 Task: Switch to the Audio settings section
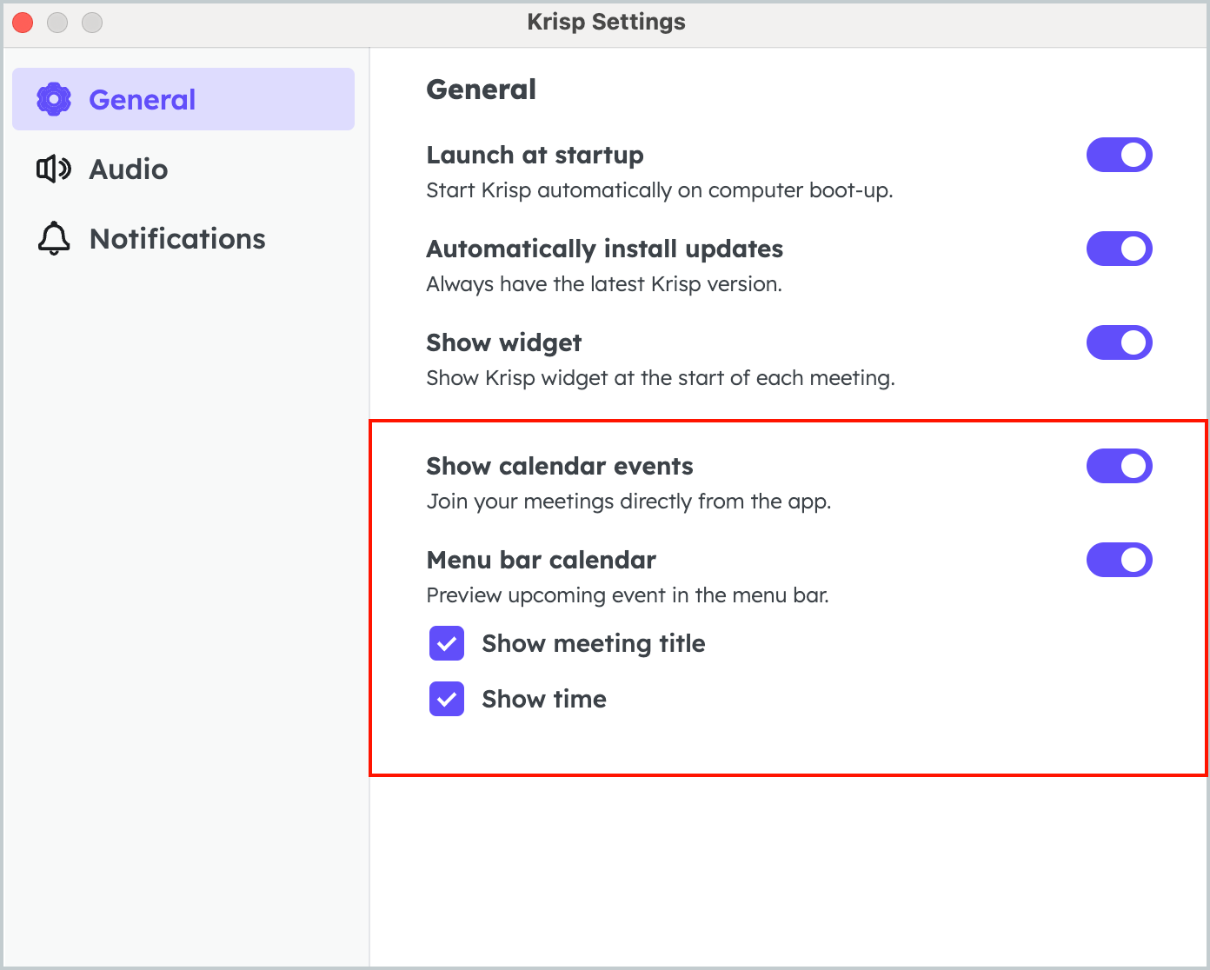coord(128,169)
